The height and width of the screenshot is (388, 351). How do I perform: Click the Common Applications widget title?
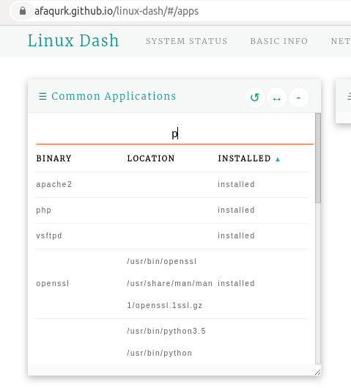[114, 96]
